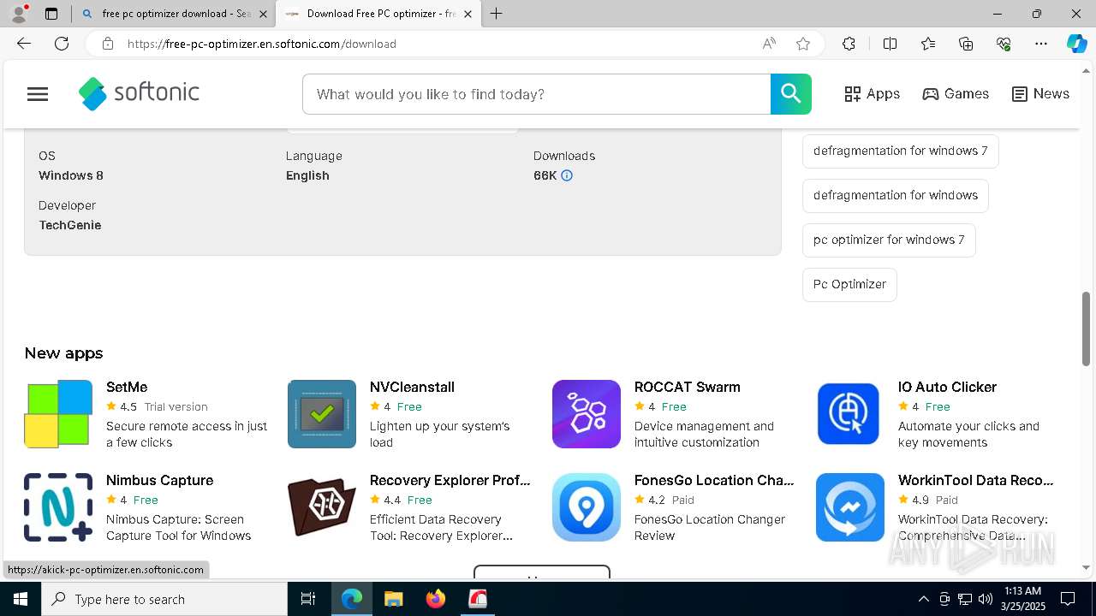The width and height of the screenshot is (1096, 616).
Task: Click the SetMe title link
Action: tap(127, 387)
